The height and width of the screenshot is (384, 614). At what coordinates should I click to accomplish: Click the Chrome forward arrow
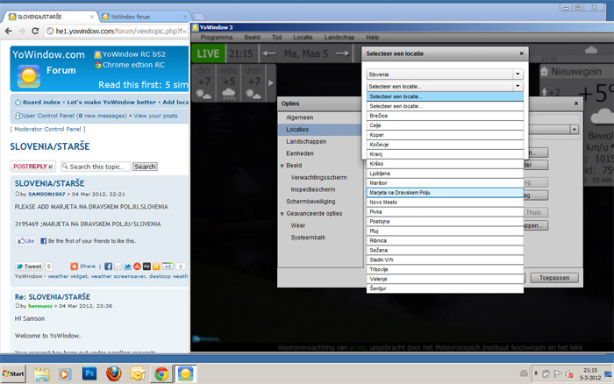coord(22,31)
